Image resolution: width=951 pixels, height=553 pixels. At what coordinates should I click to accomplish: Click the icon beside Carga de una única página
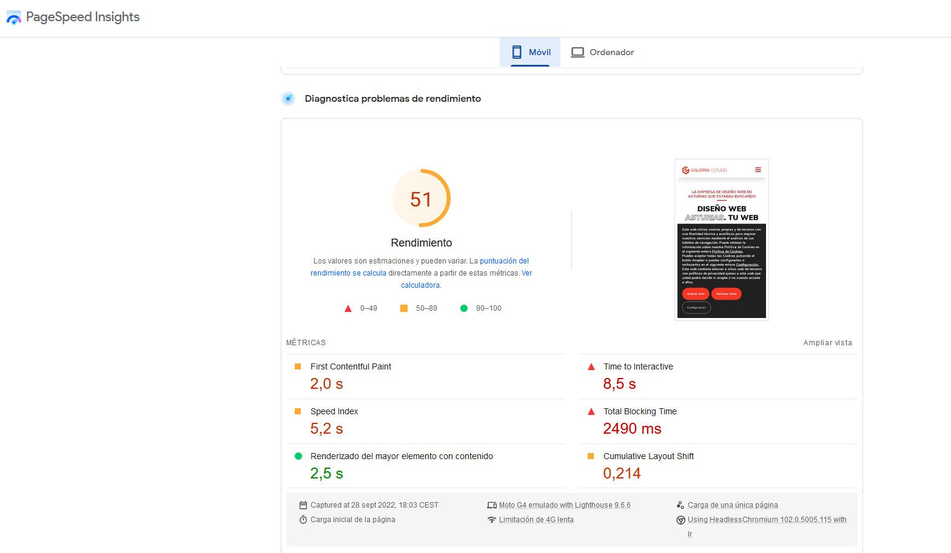[680, 505]
